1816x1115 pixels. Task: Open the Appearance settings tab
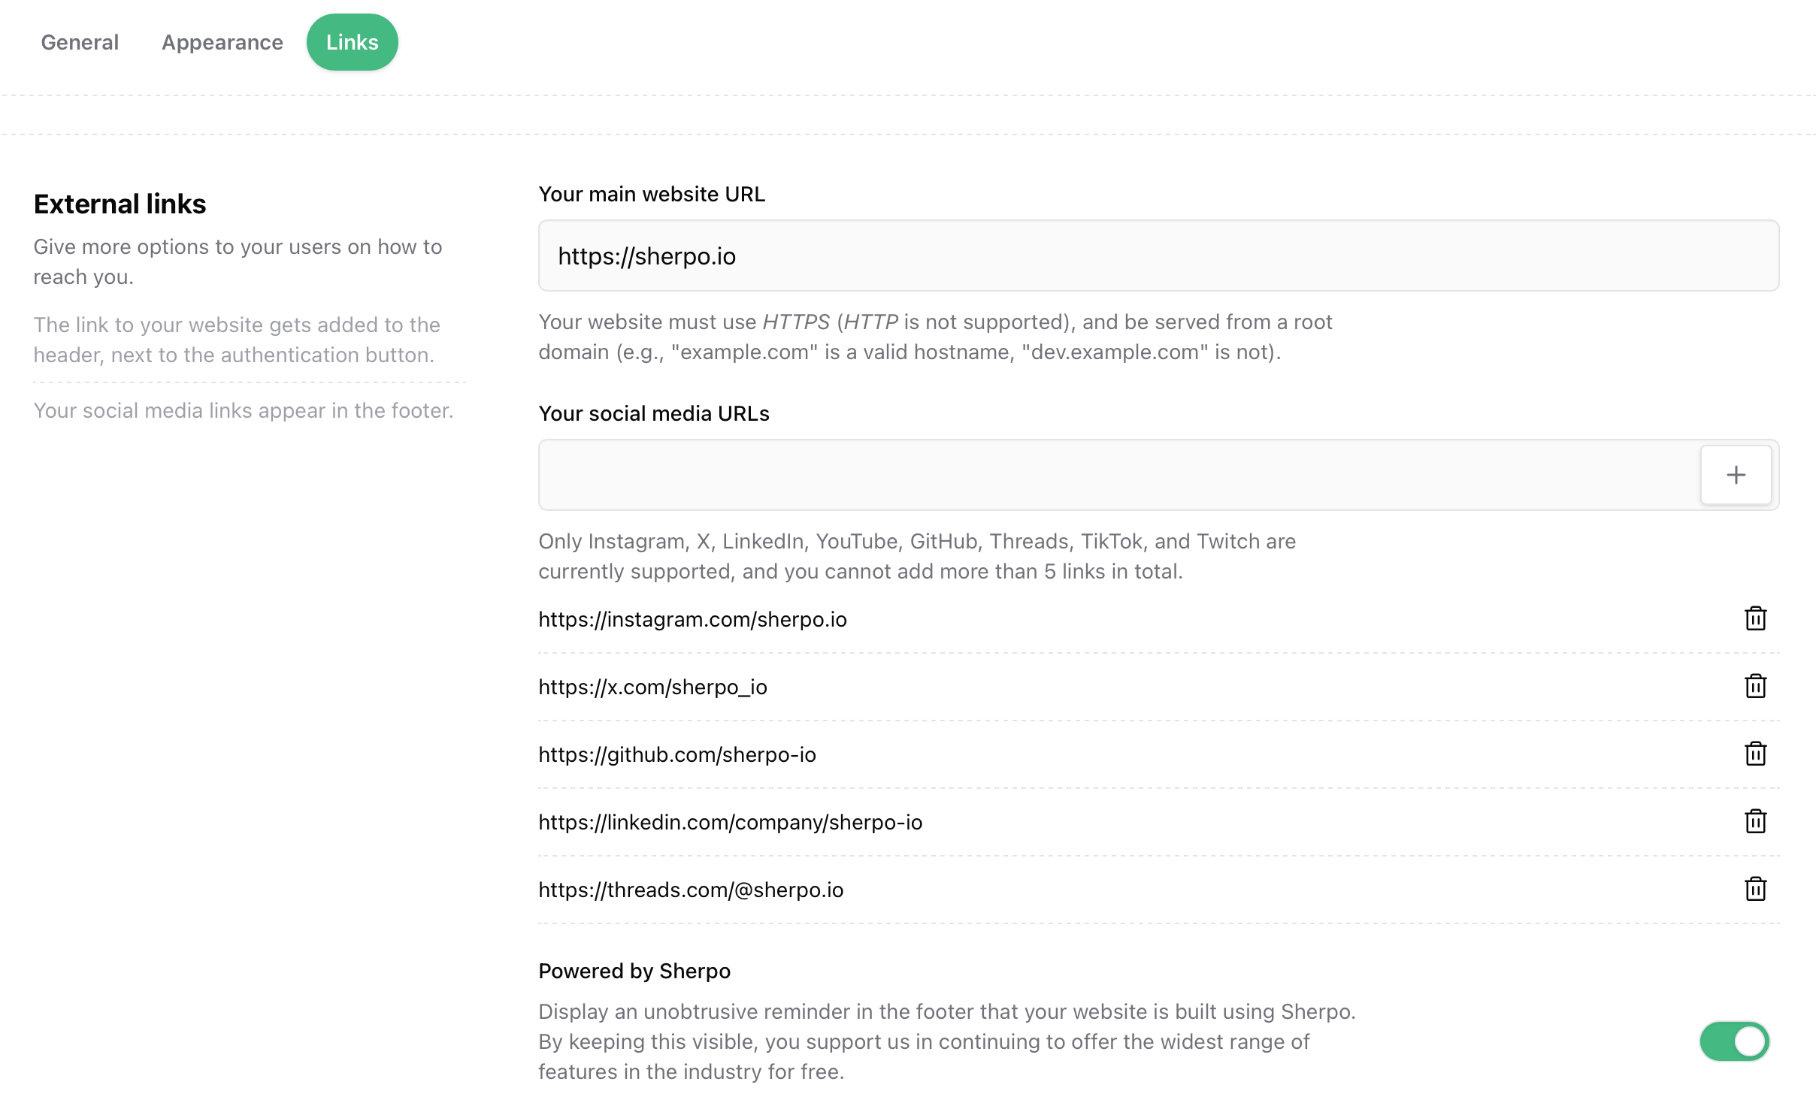coord(222,42)
